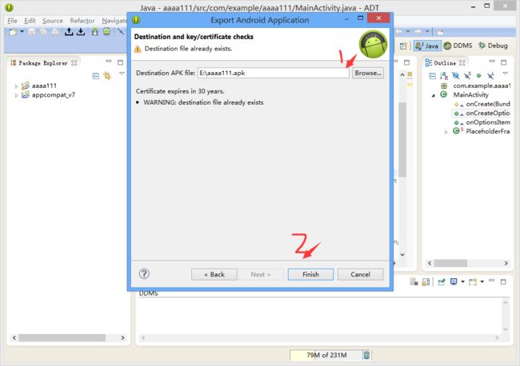Toggle Hide Fields in Outline toolbar
Image resolution: width=520 pixels, height=366 pixels.
pyautogui.click(x=455, y=75)
